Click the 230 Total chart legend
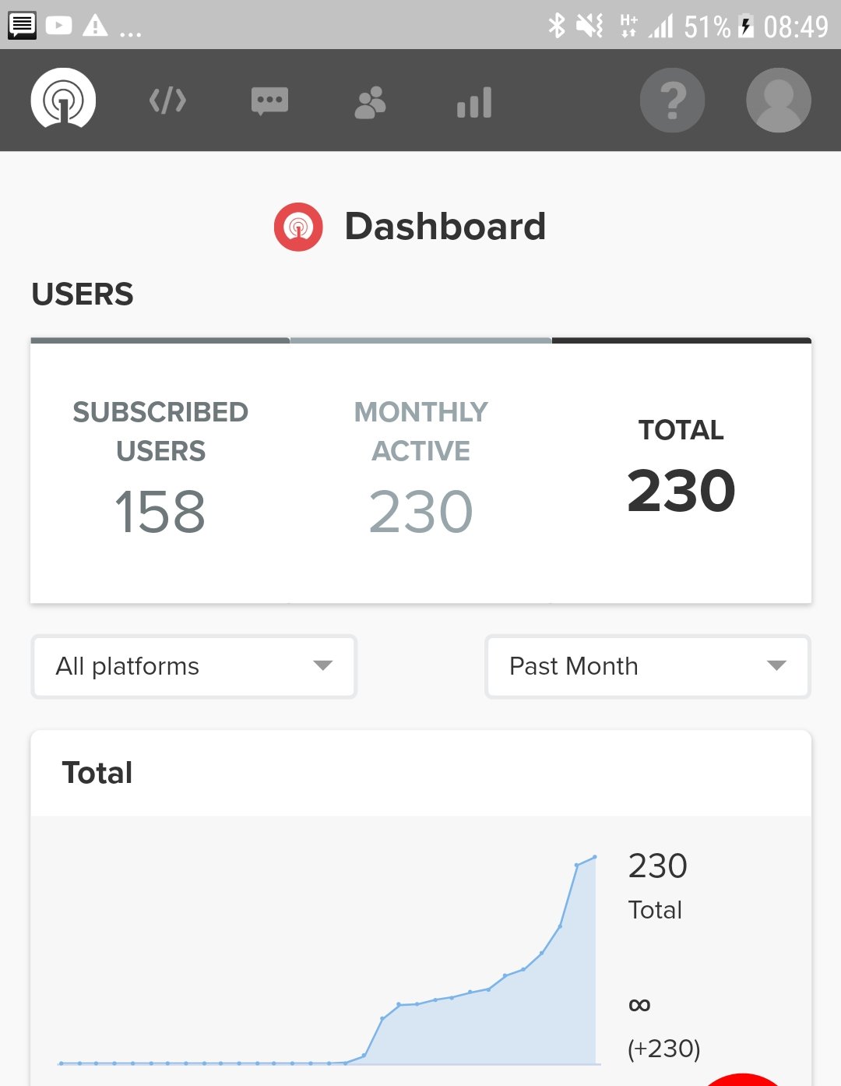Screen dimensions: 841x1086 click(658, 884)
